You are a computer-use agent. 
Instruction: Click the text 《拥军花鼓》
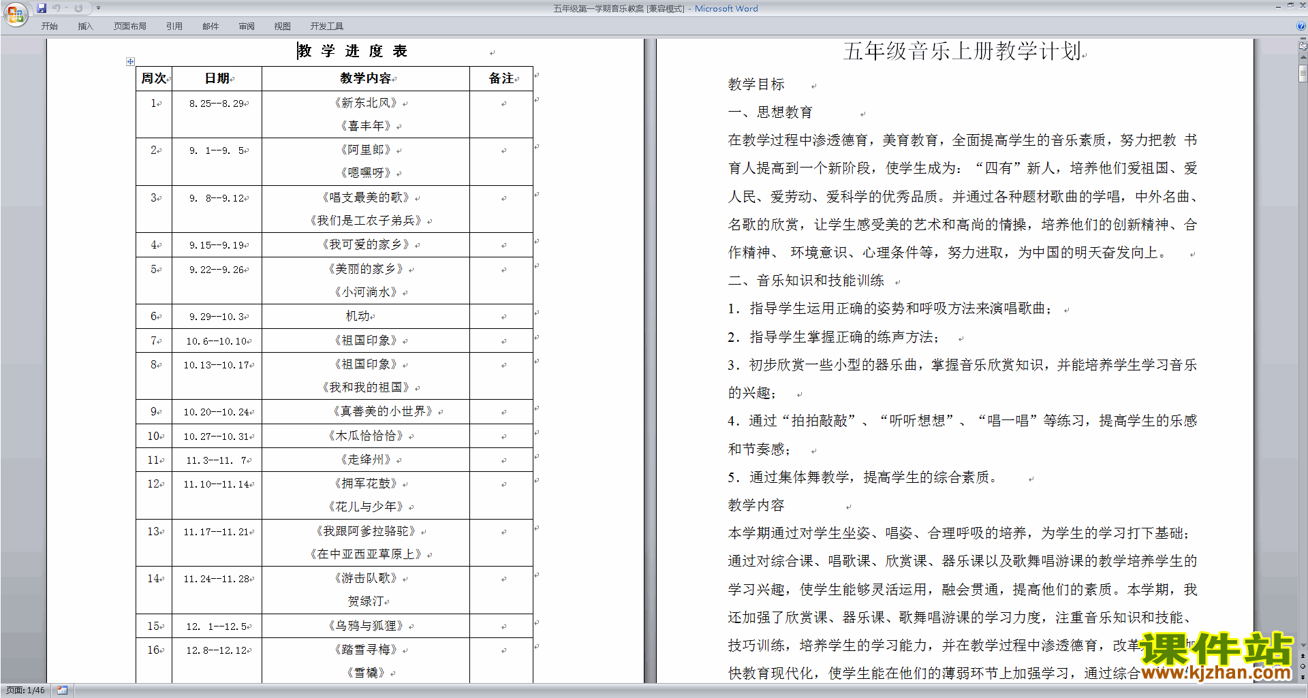366,483
